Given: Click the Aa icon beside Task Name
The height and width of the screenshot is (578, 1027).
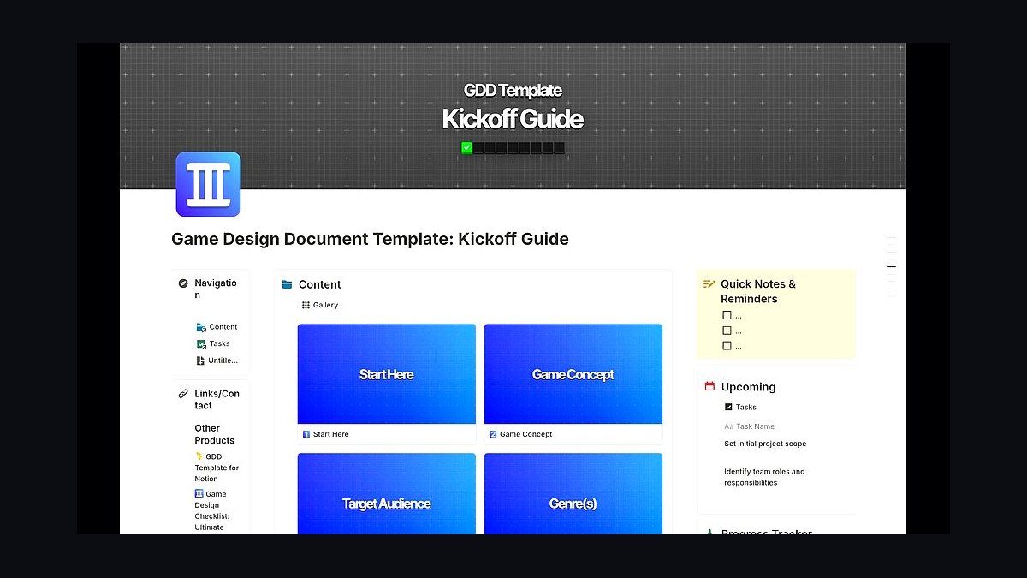Looking at the screenshot, I should (x=729, y=426).
